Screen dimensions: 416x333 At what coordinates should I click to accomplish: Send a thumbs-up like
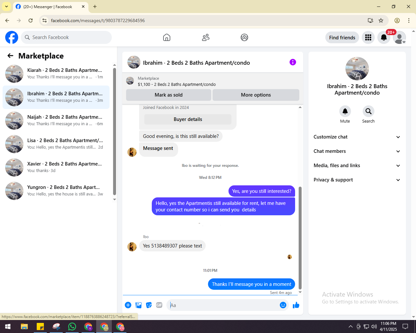coord(296,305)
